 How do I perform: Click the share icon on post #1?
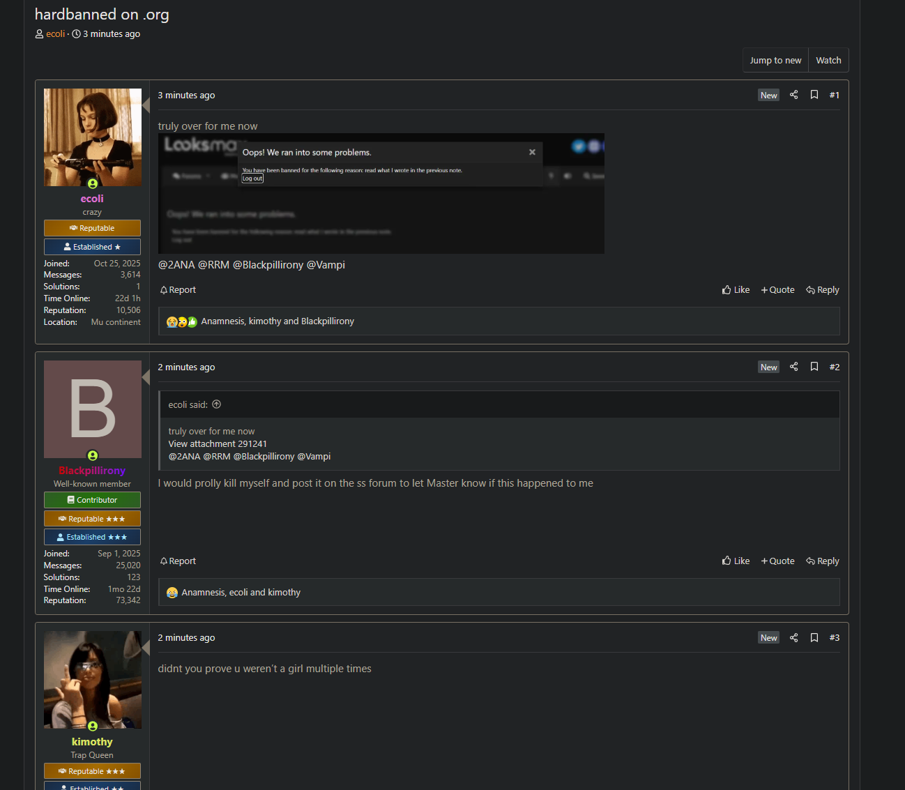coord(793,95)
